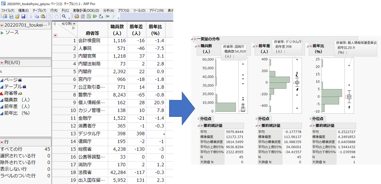The width and height of the screenshot is (381, 184).
Task: Click the tallest bar in the 職員数 histogram
Action: coord(226,107)
